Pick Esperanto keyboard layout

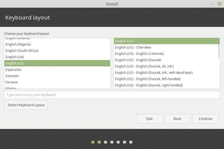point(57,69)
